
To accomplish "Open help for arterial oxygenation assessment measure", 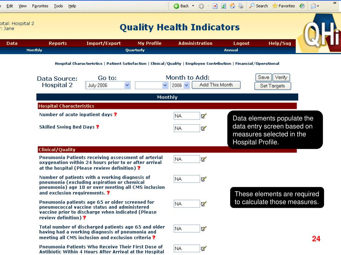I will pyautogui.click(x=139, y=168).
